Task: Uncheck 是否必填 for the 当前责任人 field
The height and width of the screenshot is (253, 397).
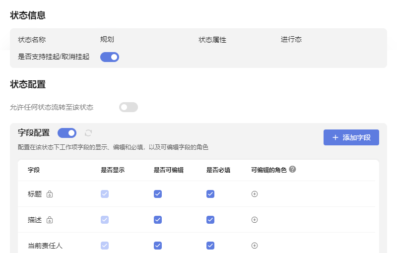Action: click(x=210, y=245)
